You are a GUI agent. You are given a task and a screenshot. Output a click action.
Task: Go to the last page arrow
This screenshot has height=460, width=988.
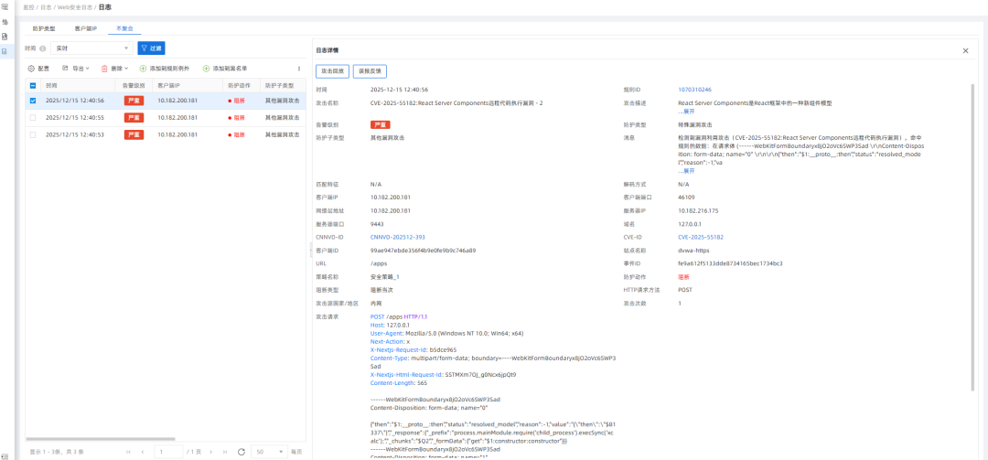(226, 452)
